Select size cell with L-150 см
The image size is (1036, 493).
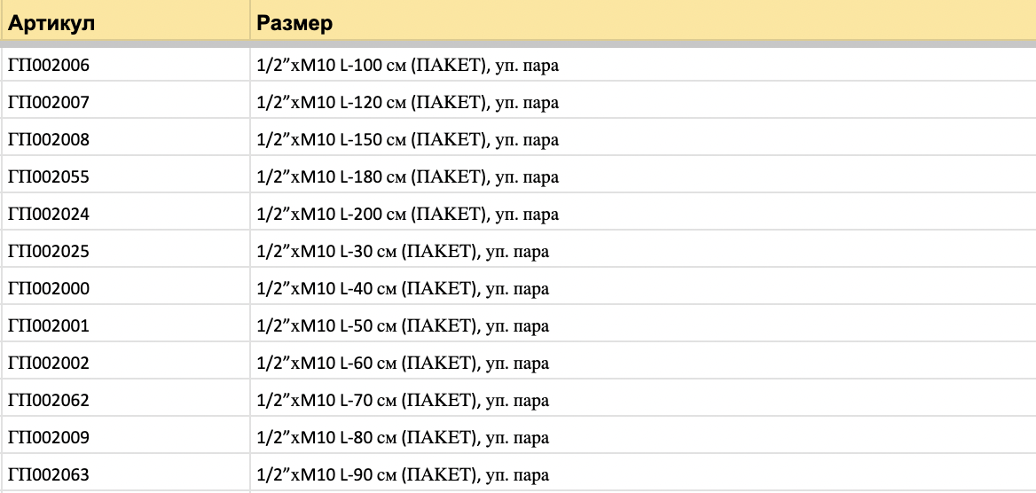407,139
